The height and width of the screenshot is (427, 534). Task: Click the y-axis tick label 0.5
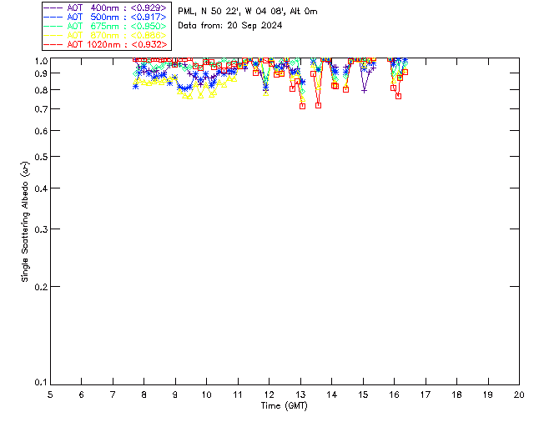(x=41, y=157)
